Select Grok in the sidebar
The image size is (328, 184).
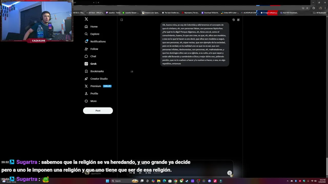(91, 64)
